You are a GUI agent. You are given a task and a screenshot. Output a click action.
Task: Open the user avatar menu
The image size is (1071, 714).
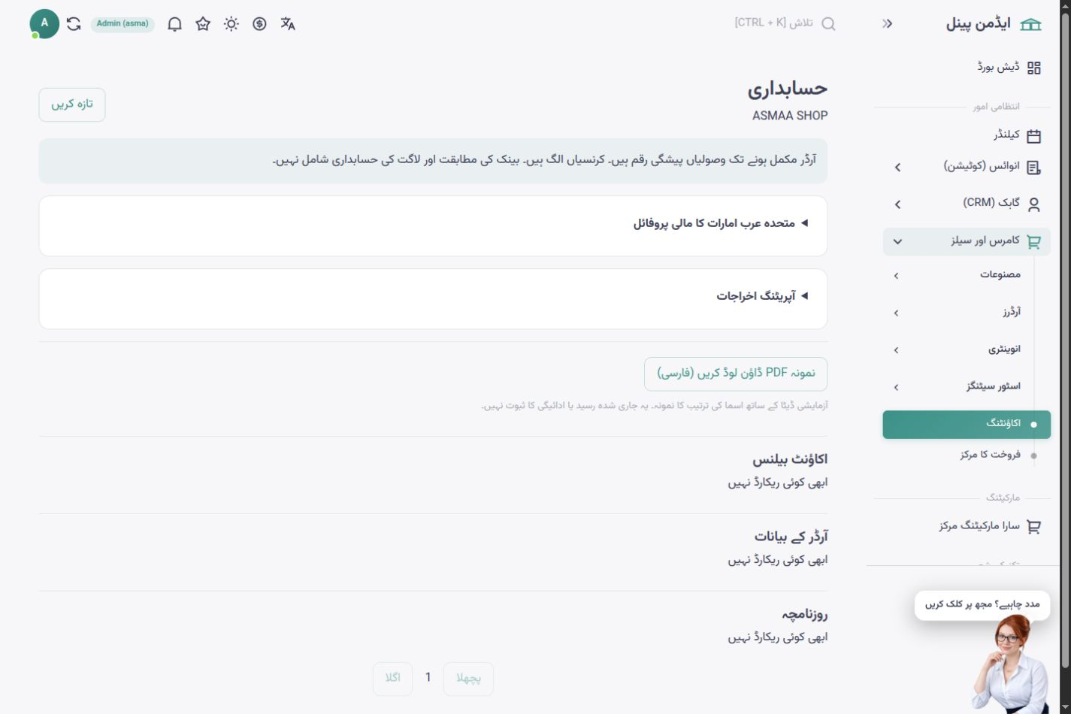[44, 24]
